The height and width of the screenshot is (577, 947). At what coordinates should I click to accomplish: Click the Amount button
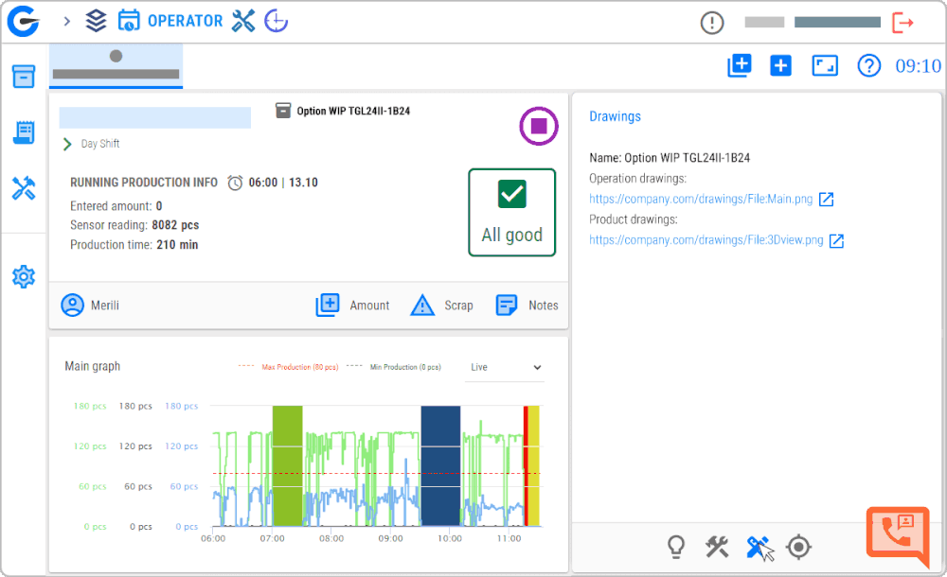[353, 306]
